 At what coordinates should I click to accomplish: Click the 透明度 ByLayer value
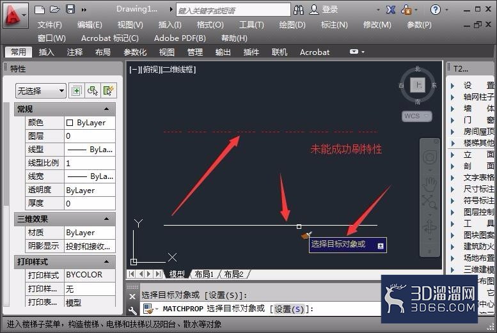(x=90, y=190)
